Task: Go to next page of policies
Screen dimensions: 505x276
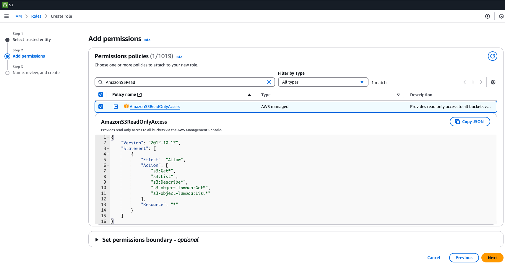Action: (x=481, y=82)
